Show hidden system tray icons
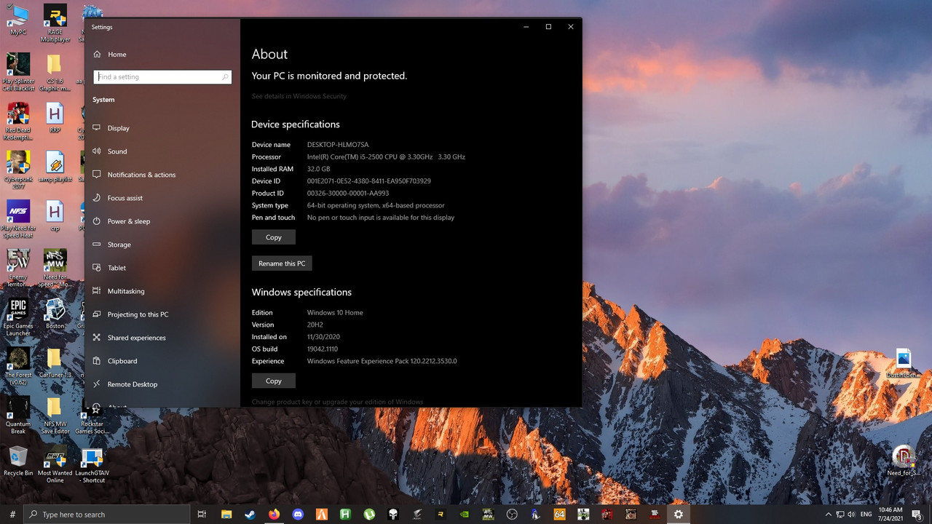The width and height of the screenshot is (932, 524). 829,515
